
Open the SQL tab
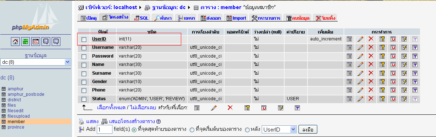[x=141, y=18]
